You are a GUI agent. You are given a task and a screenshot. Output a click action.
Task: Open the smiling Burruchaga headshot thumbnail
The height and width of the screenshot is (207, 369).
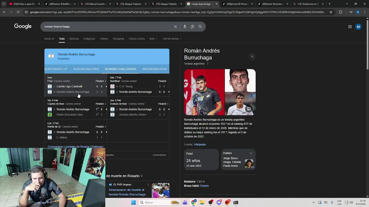click(240, 80)
